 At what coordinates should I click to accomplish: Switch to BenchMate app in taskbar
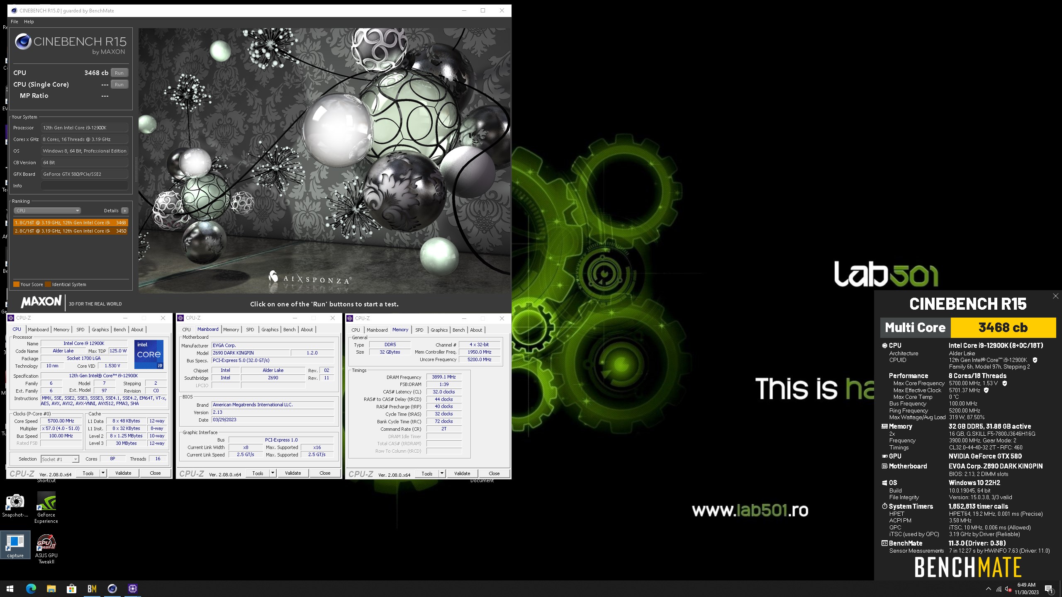[92, 588]
